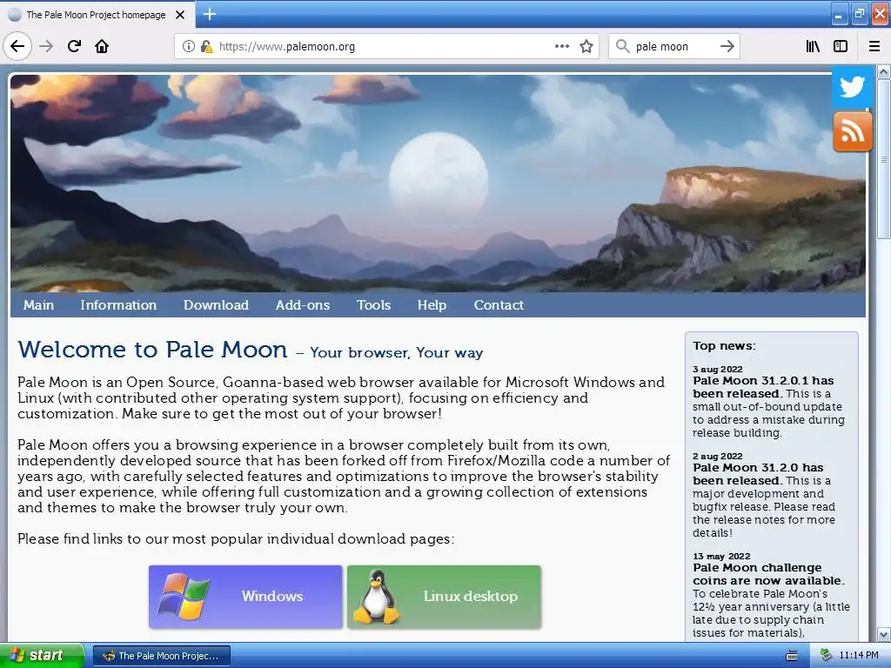Open the Help navigation menu

pos(432,305)
